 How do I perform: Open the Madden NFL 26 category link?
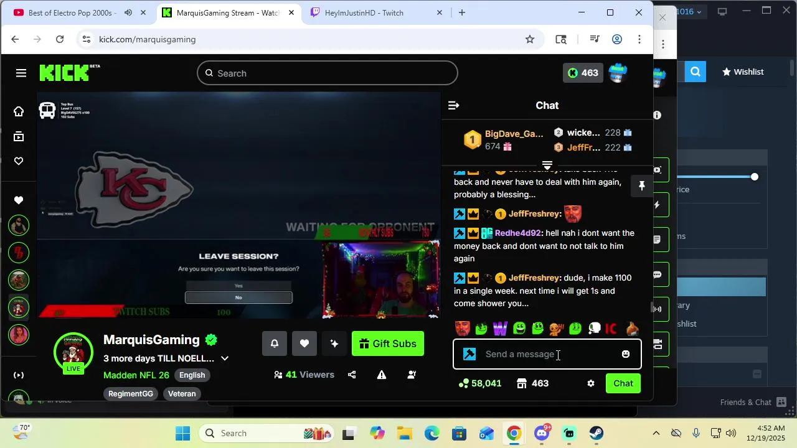pos(136,375)
